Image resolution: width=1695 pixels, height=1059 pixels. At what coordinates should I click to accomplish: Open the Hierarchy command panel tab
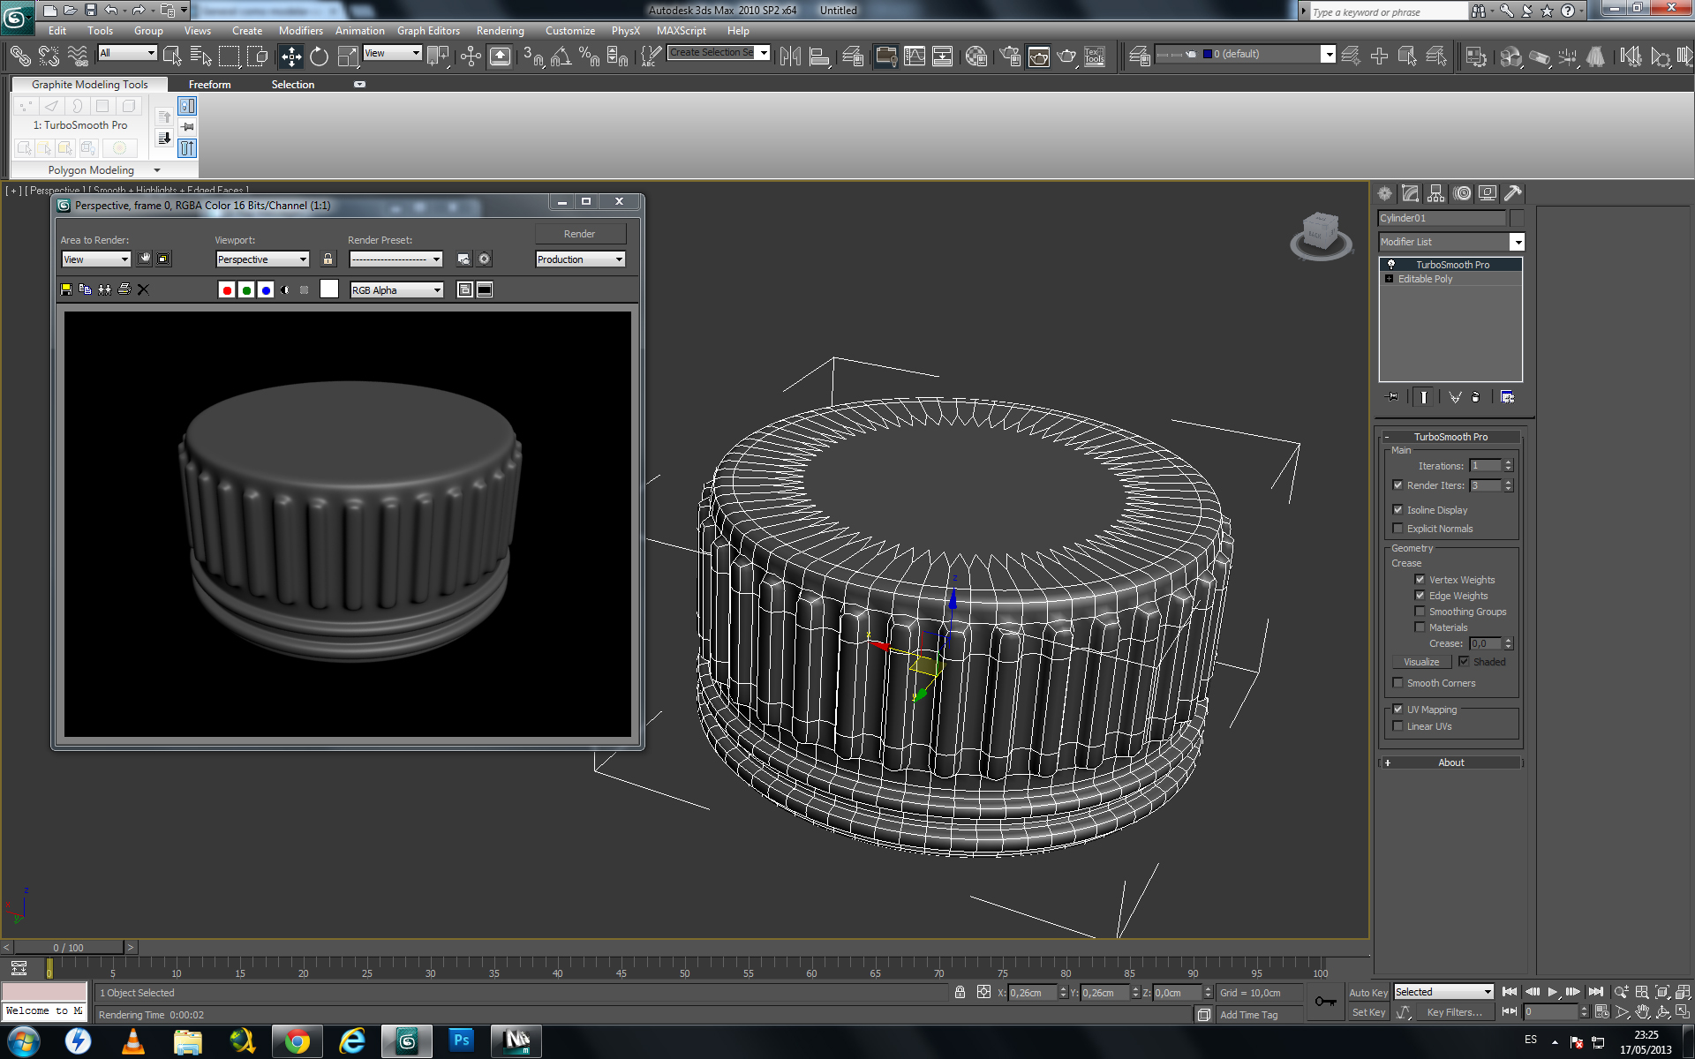[1435, 193]
